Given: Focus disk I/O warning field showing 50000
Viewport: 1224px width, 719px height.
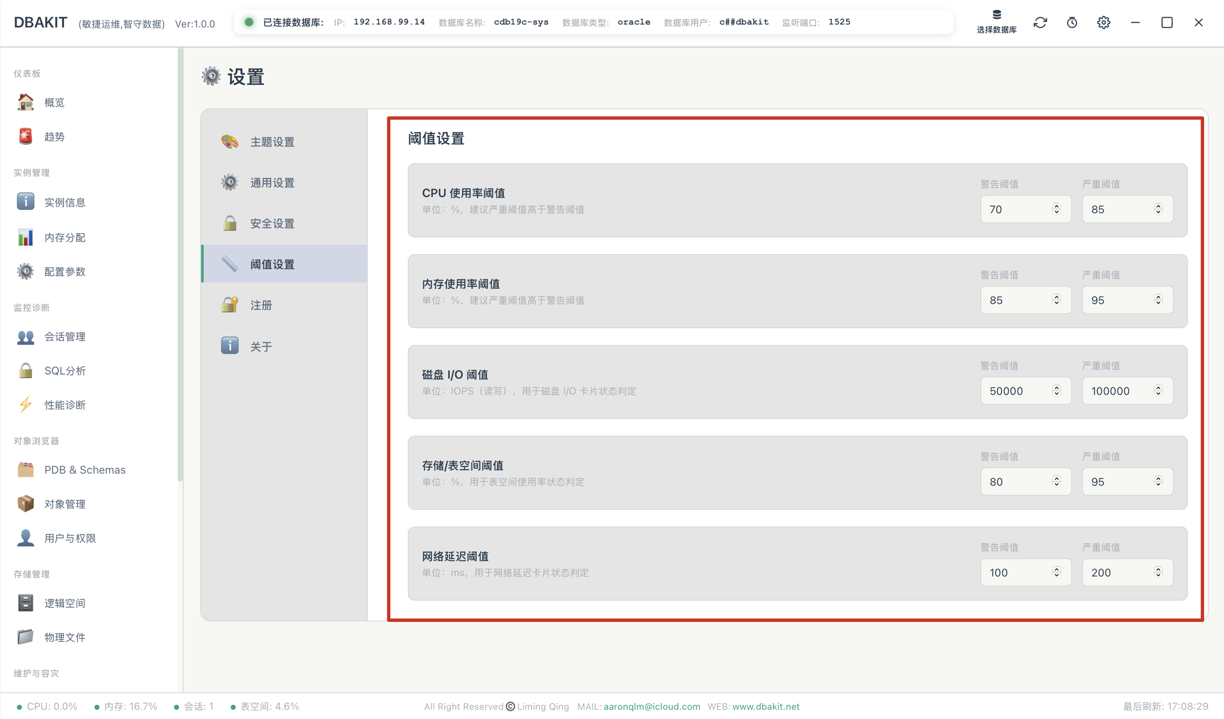Looking at the screenshot, I should click(x=1026, y=391).
